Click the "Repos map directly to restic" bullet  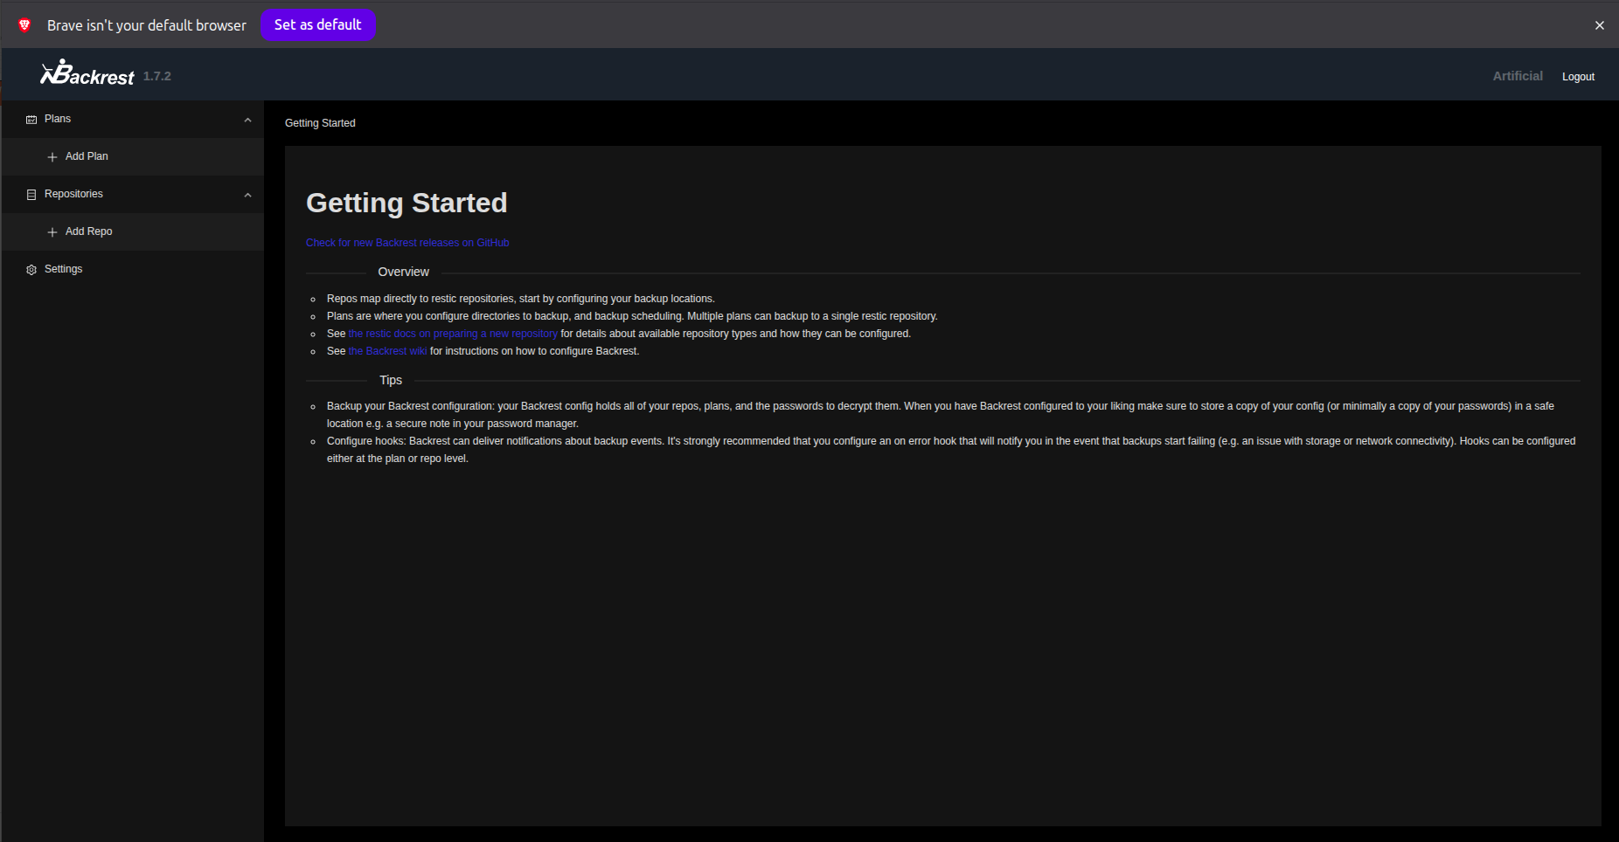(x=521, y=299)
